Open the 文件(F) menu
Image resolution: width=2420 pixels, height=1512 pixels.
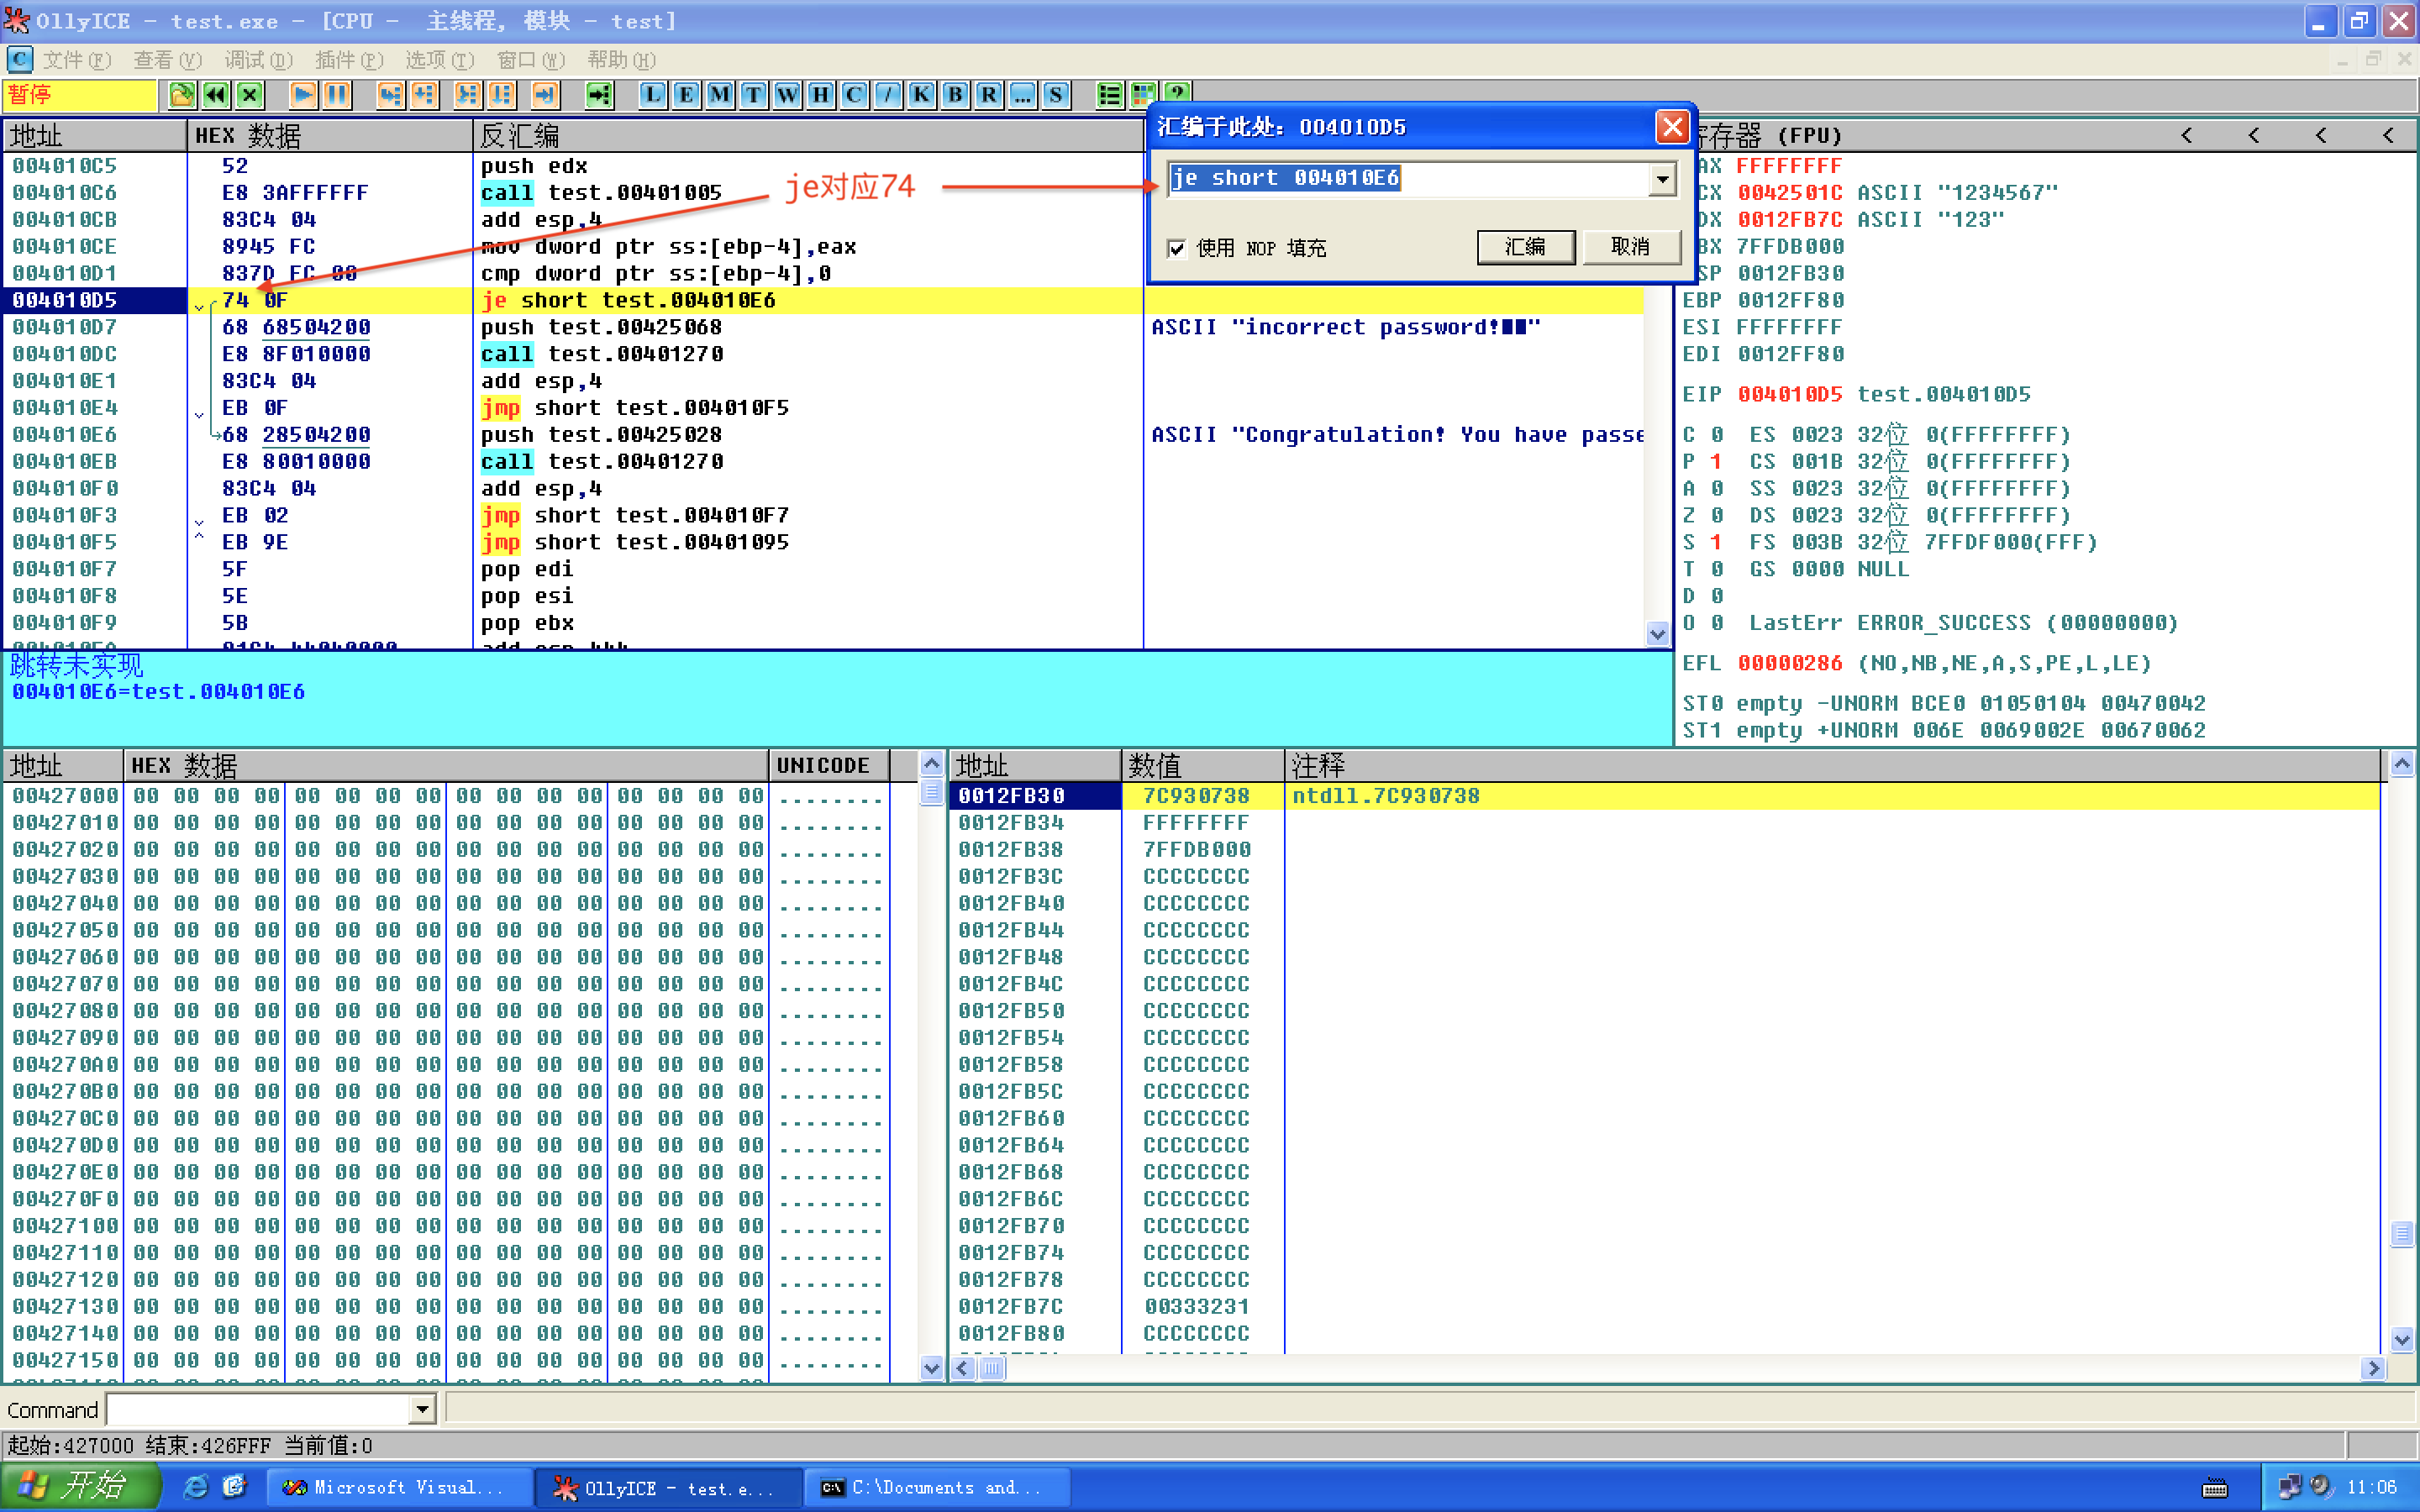point(77,60)
